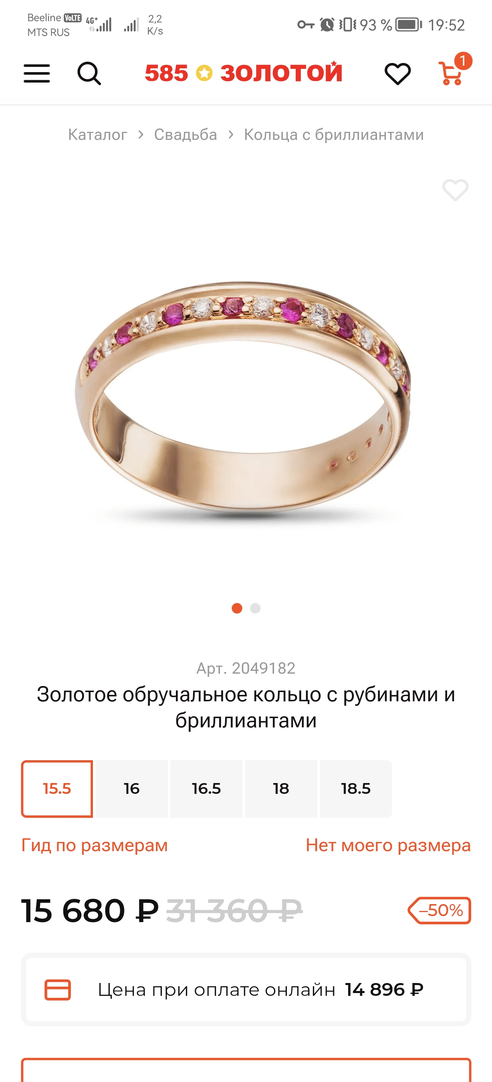Open Кольца с бриллиантами breadcrumb

tap(334, 134)
